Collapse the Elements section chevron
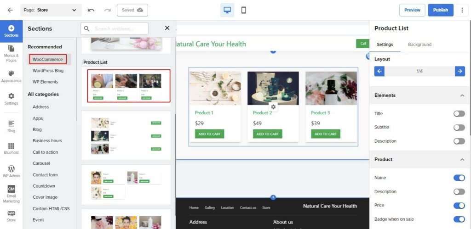The height and width of the screenshot is (229, 471). 462,95
